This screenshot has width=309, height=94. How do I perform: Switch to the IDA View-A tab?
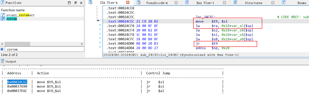click(x=109, y=3)
